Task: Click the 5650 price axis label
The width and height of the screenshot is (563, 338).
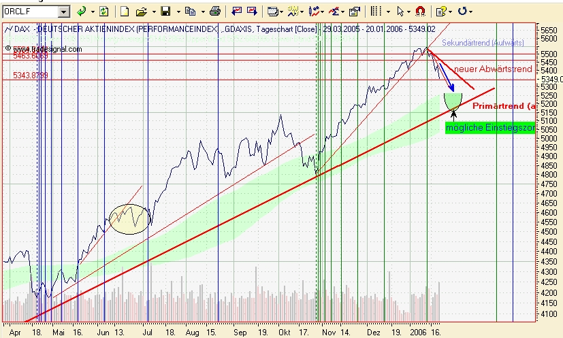Action: [x=549, y=30]
